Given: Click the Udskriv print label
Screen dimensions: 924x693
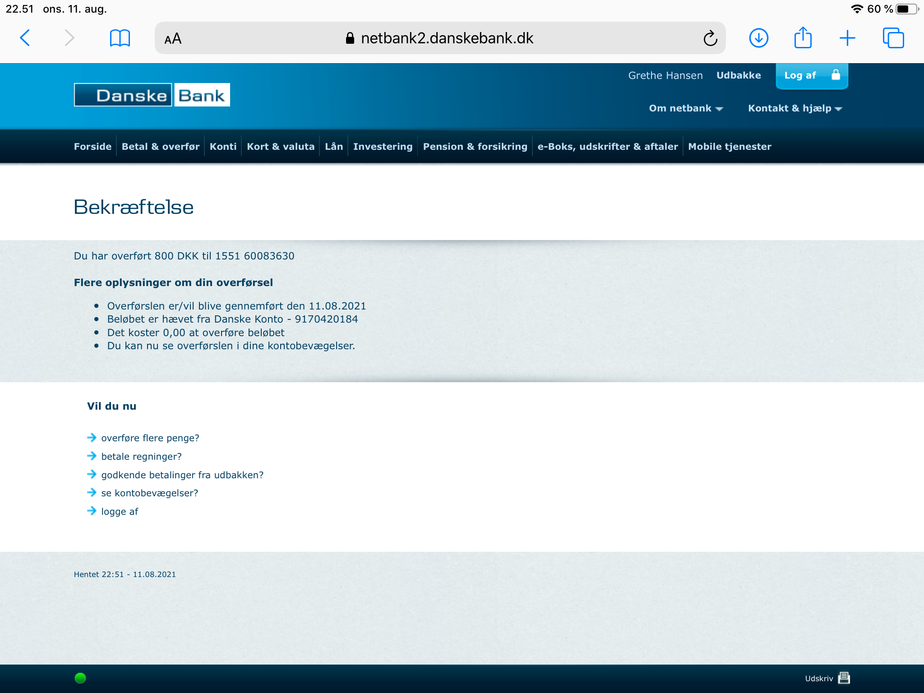Looking at the screenshot, I should (819, 679).
